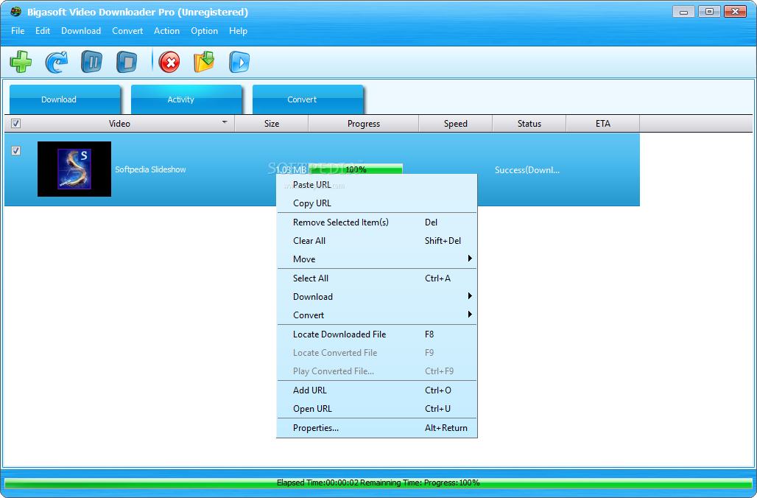Click the Bigasoft logo in the title bar
The image size is (757, 498).
16,12
